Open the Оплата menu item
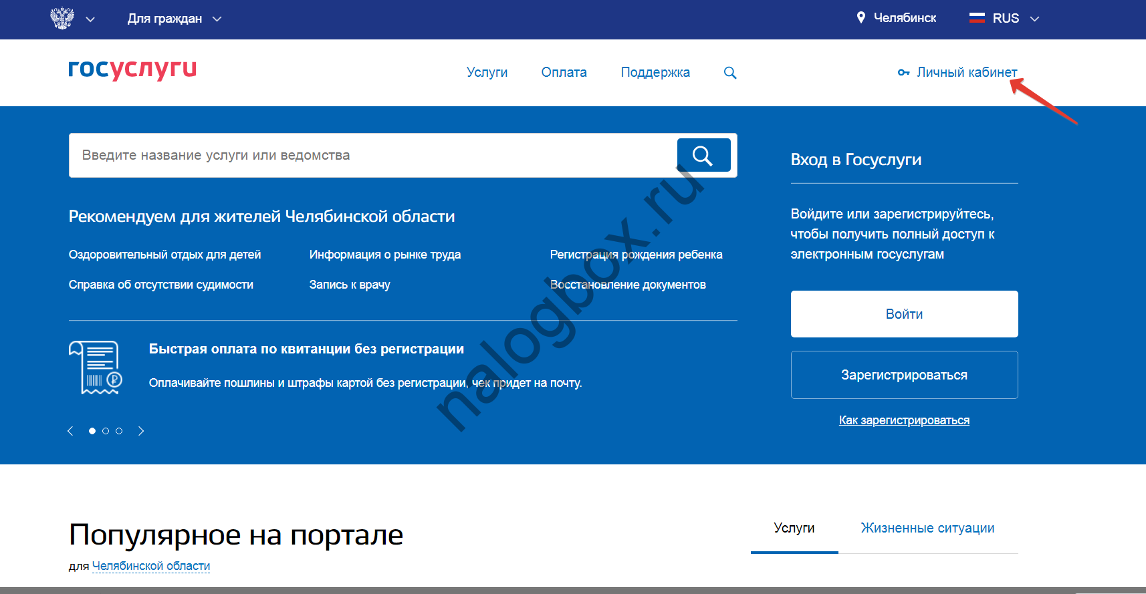 click(564, 72)
